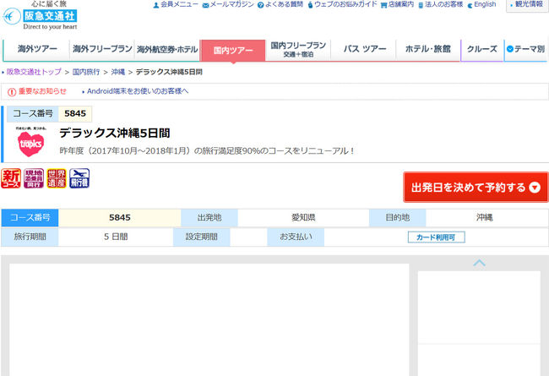Click the down arrow on the reserve button
The image size is (549, 376).
pos(535,188)
